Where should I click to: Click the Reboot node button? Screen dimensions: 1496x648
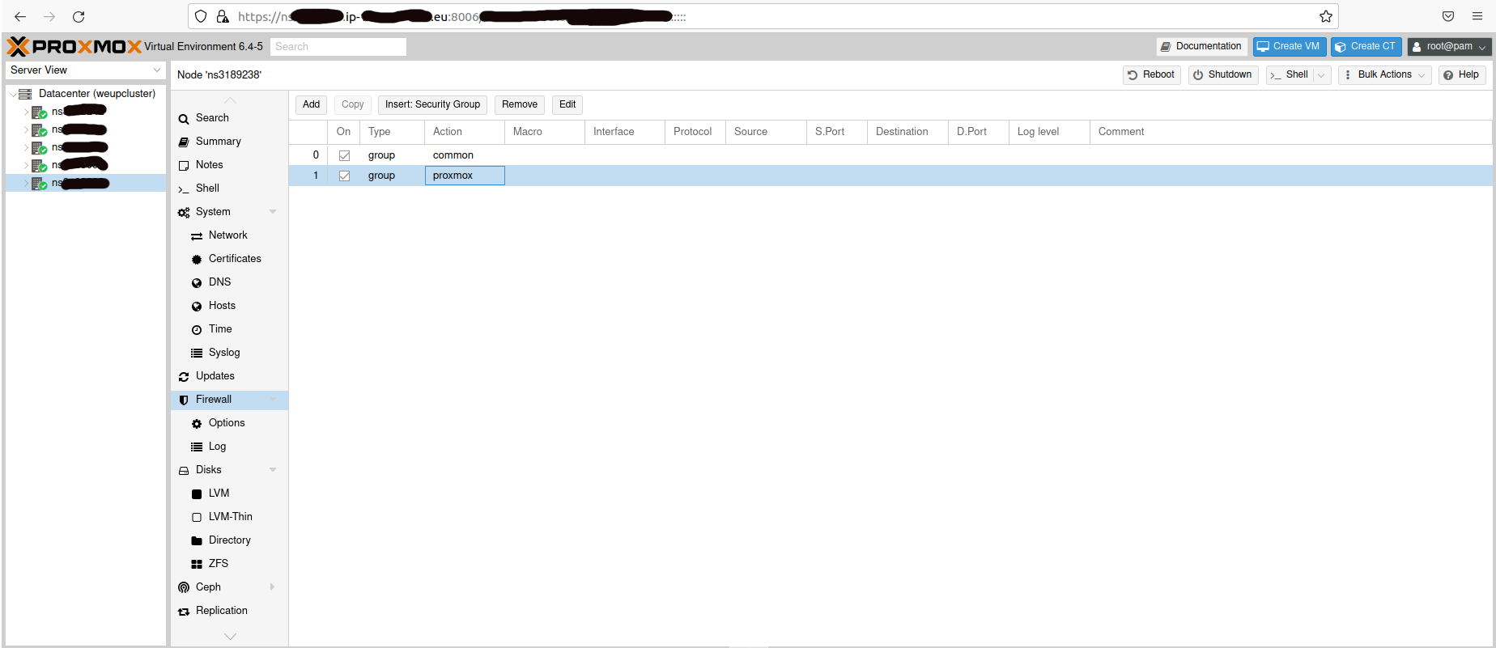click(1151, 74)
